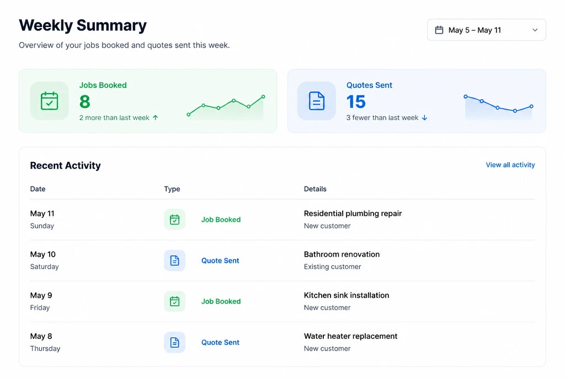Click Kitchen sink installation entry
Image resolution: width=565 pixels, height=379 pixels.
pyautogui.click(x=347, y=295)
